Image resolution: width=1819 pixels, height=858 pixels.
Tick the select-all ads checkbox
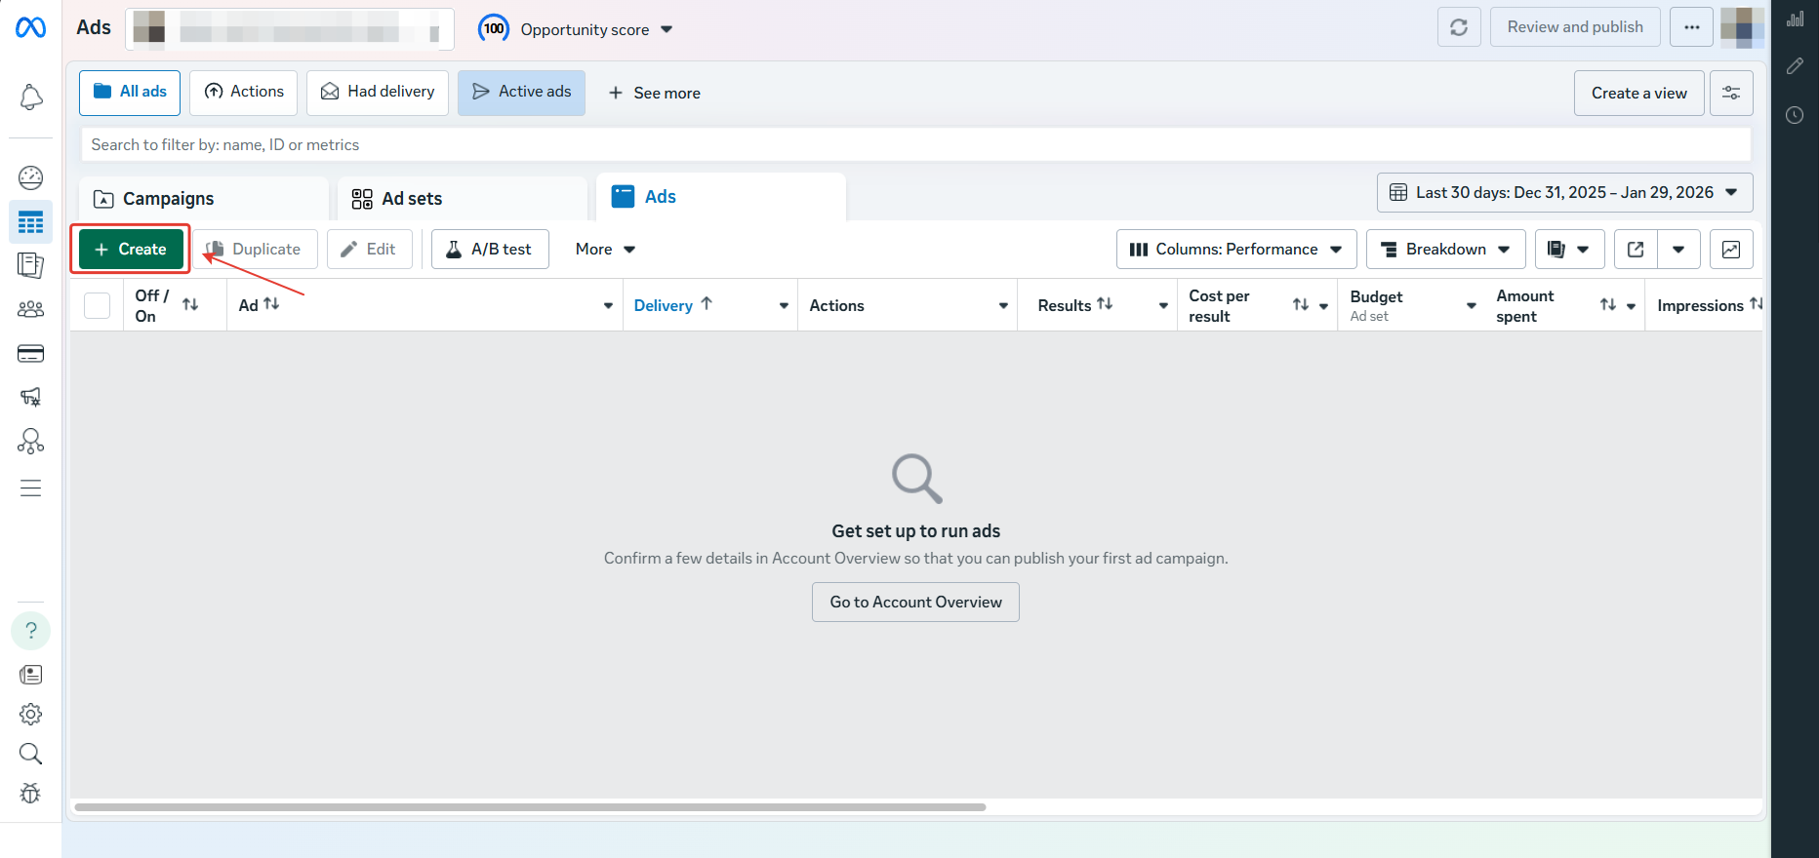(x=98, y=306)
